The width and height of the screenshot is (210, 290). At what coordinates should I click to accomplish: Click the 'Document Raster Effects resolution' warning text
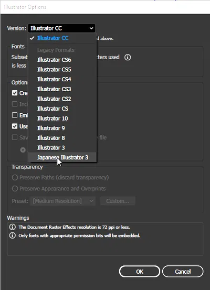pyautogui.click(x=74, y=227)
